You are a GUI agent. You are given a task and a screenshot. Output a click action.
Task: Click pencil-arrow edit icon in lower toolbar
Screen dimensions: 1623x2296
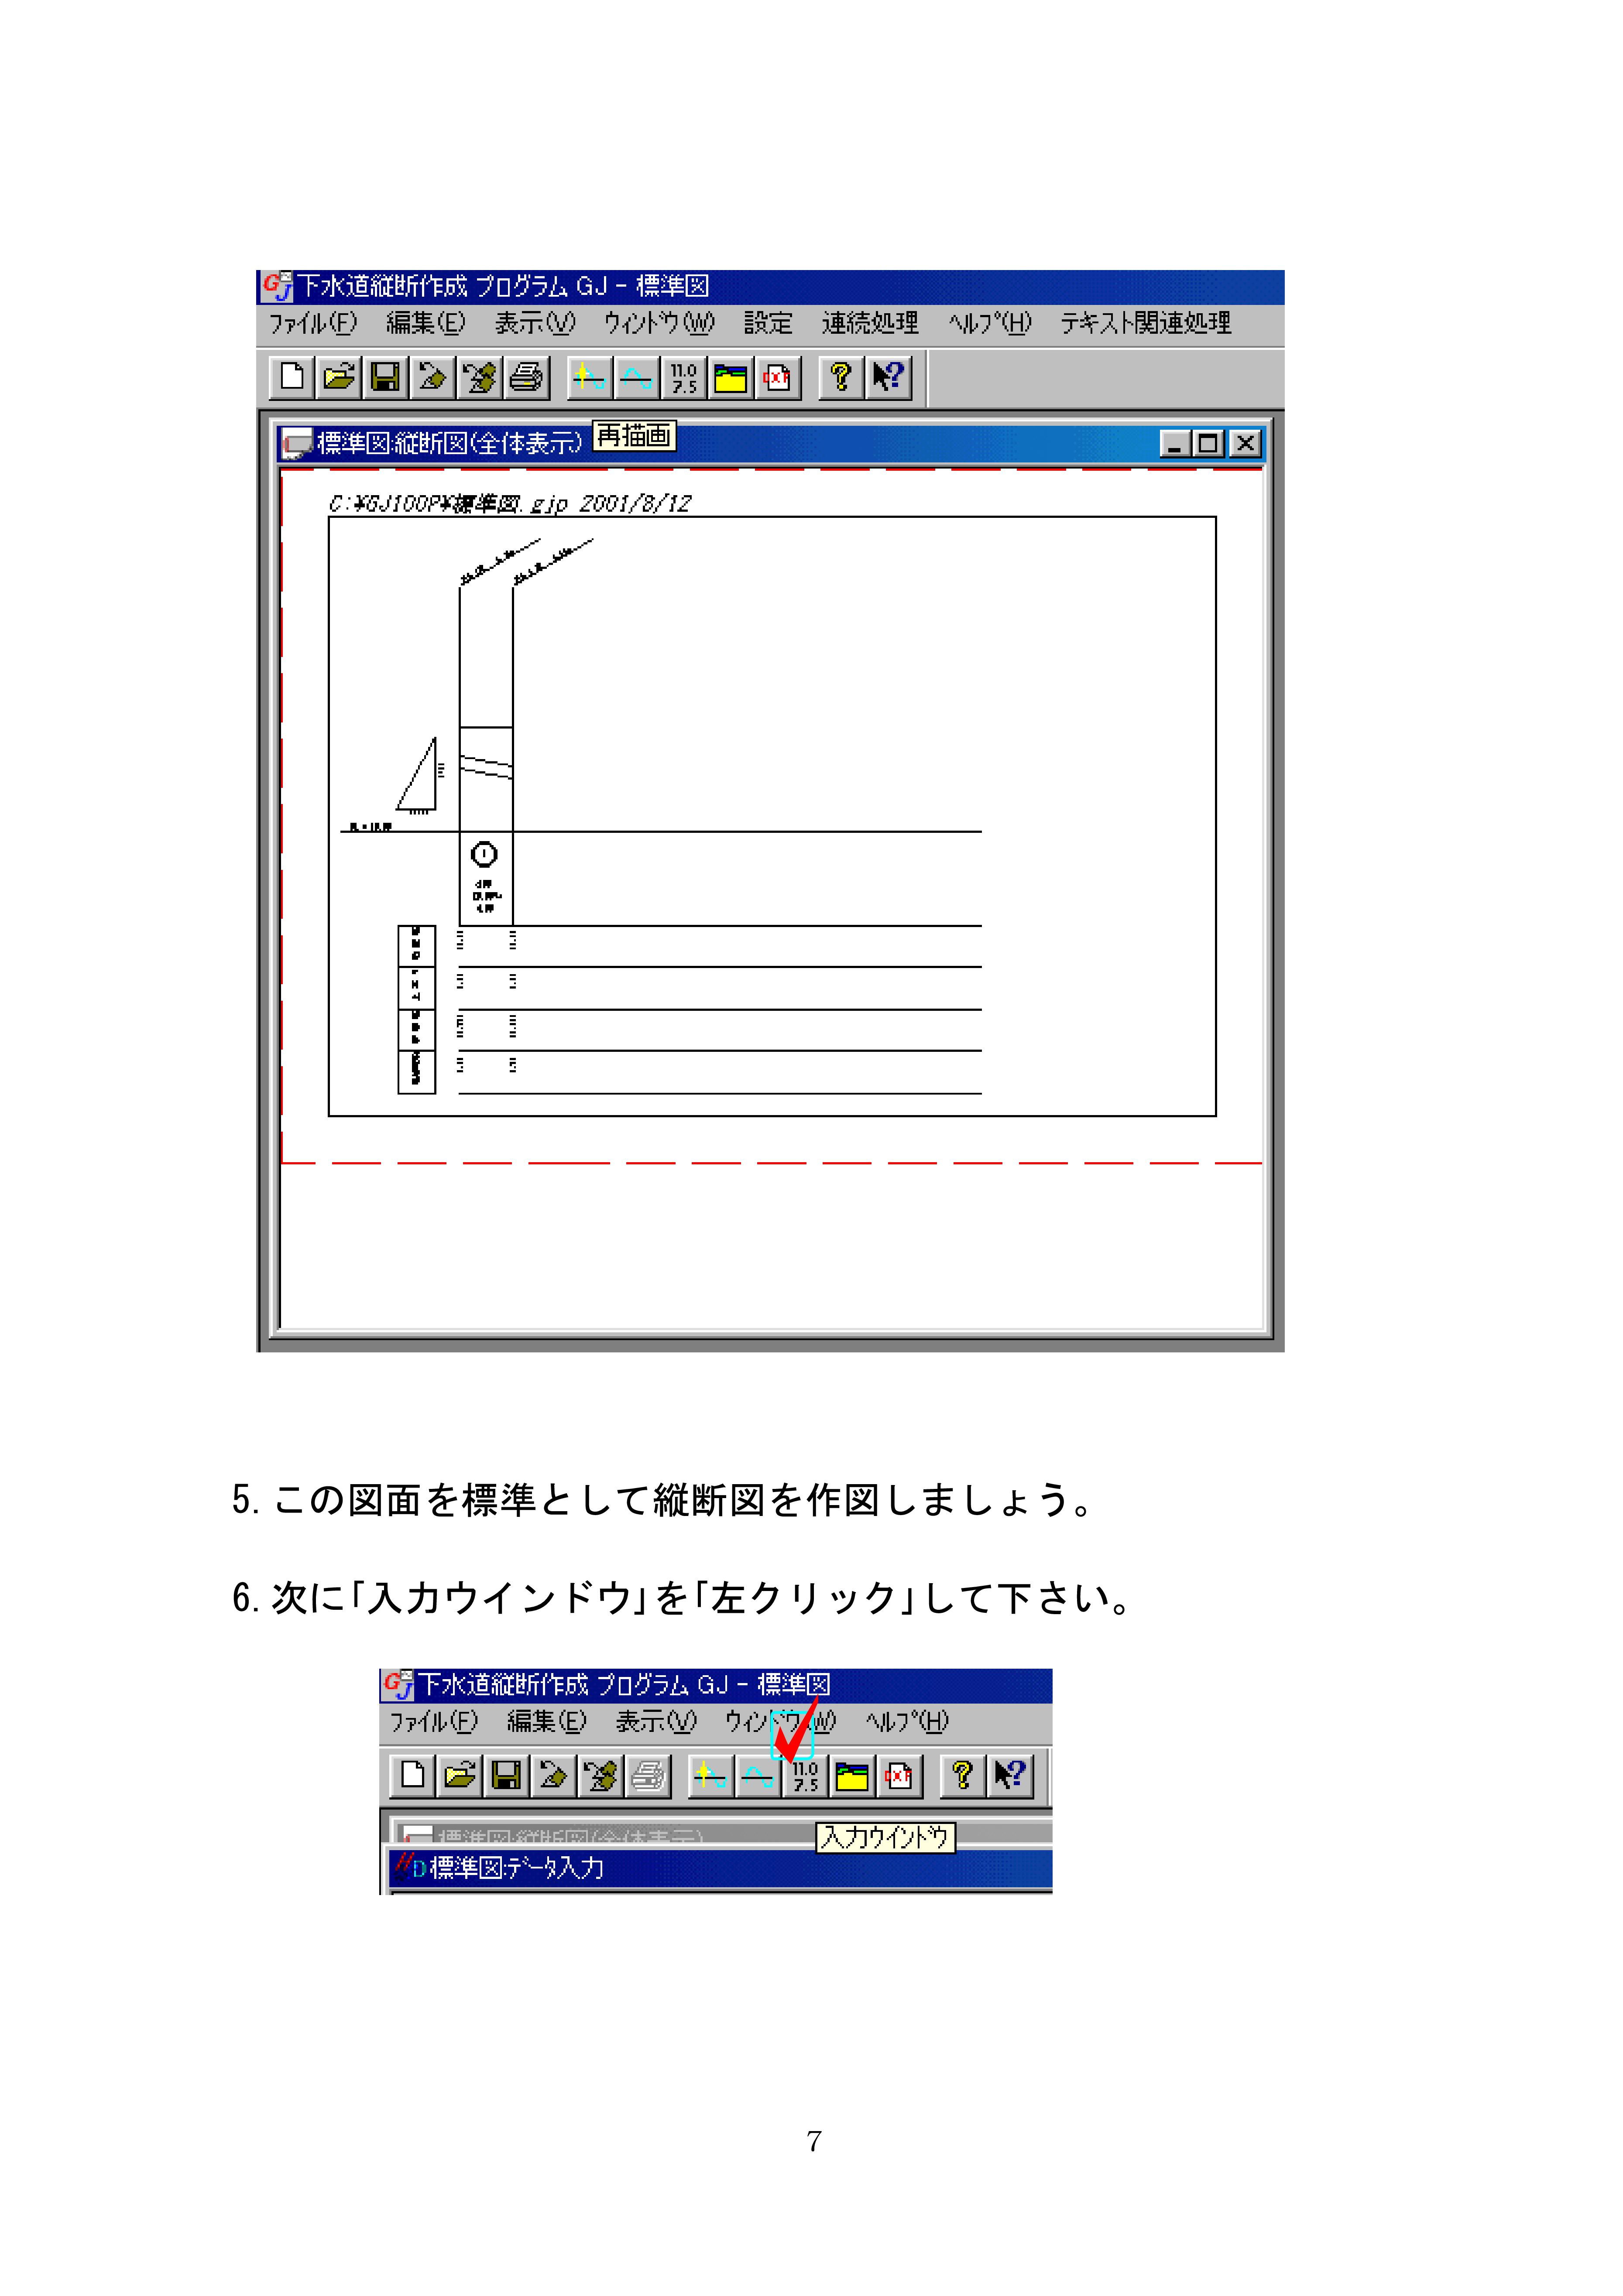click(553, 1775)
